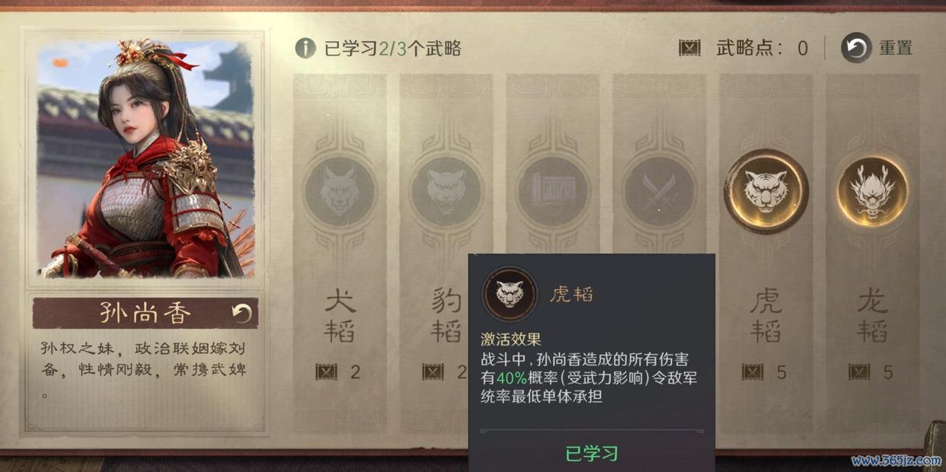The image size is (946, 472).
Task: Choose the faded bamboo scroll medallion
Action: (x=552, y=191)
